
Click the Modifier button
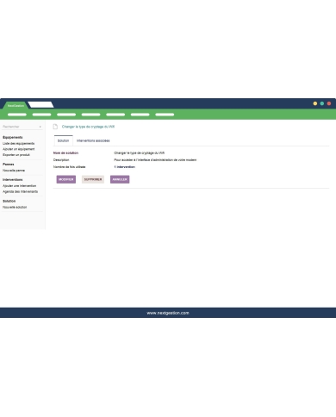point(66,179)
